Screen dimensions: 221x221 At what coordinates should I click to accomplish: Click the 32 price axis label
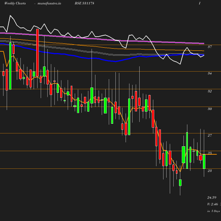click(210, 91)
